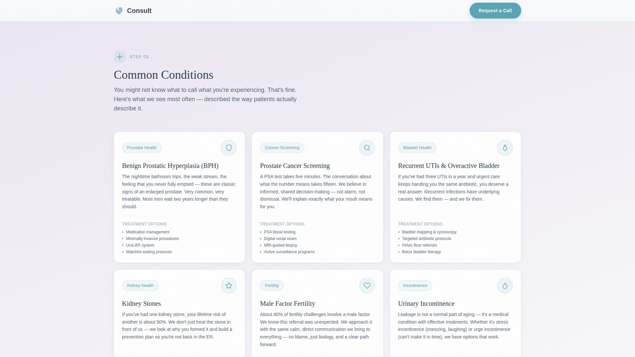Viewport: 635px width, 357px height.
Task: Select the Cancer Screening tag
Action: pyautogui.click(x=282, y=148)
